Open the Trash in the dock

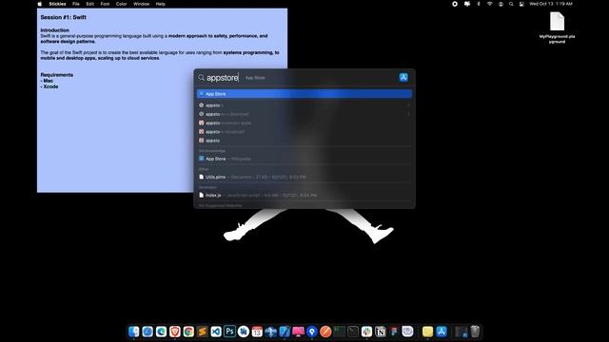coord(475,332)
